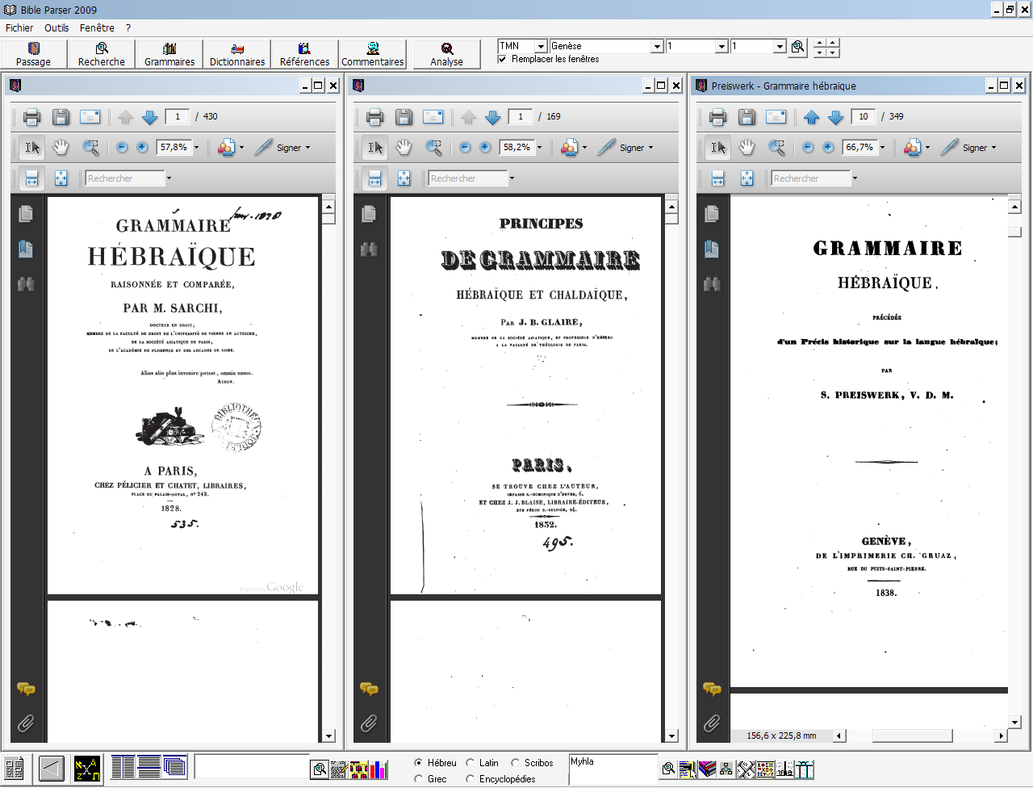Fit page width in Glaire viewer

pyautogui.click(x=374, y=178)
